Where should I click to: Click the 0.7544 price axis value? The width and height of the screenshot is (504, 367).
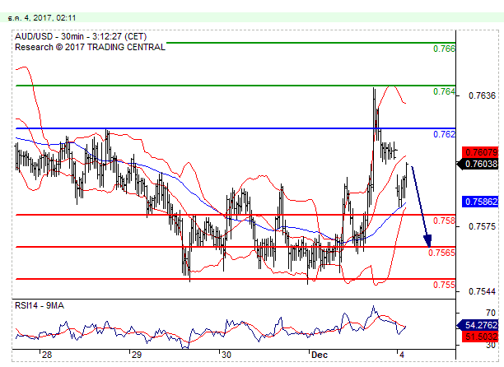tap(482, 291)
